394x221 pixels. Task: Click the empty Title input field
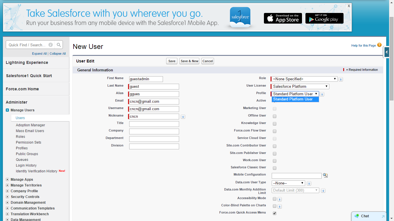point(154,124)
